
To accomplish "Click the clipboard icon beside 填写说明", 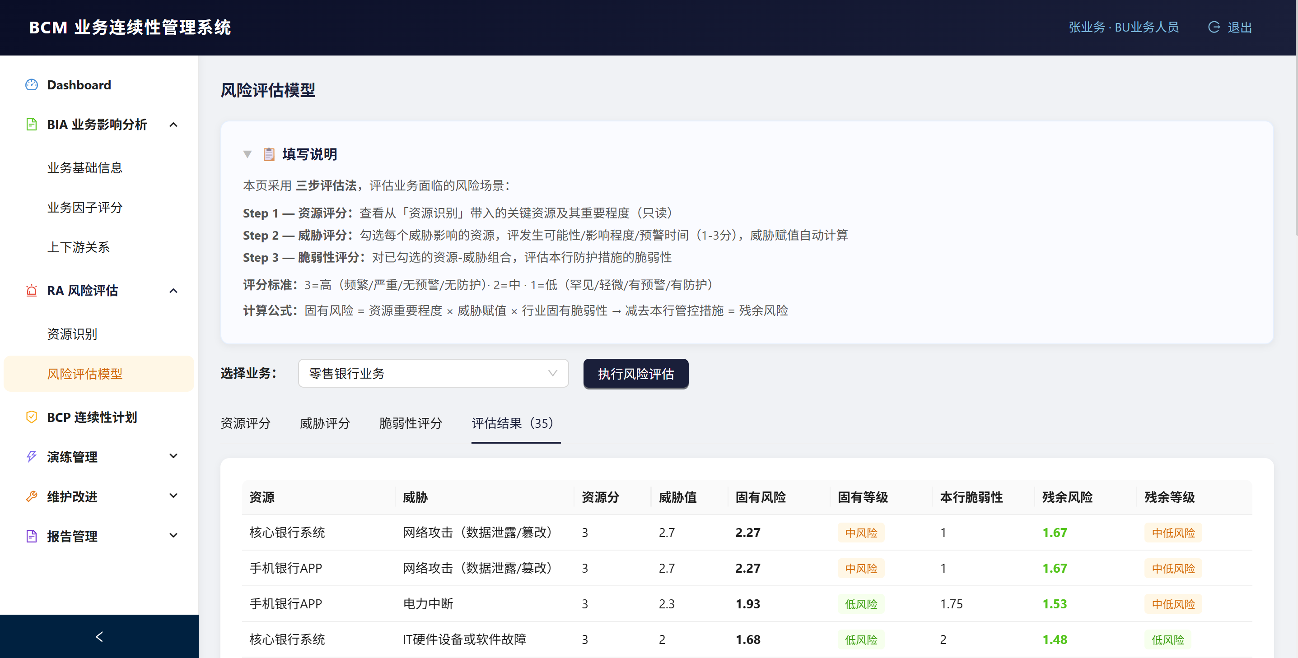I will click(269, 154).
